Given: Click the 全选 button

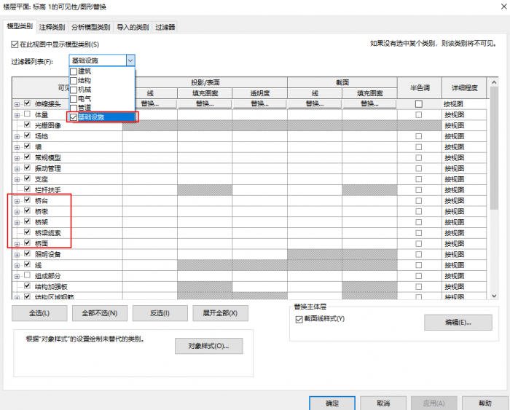Looking at the screenshot, I should coord(39,313).
